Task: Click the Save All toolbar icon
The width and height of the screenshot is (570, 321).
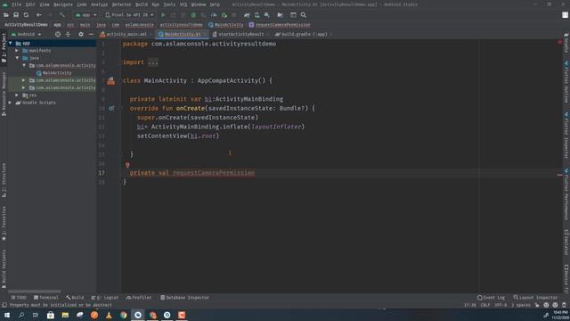Action: click(16, 15)
